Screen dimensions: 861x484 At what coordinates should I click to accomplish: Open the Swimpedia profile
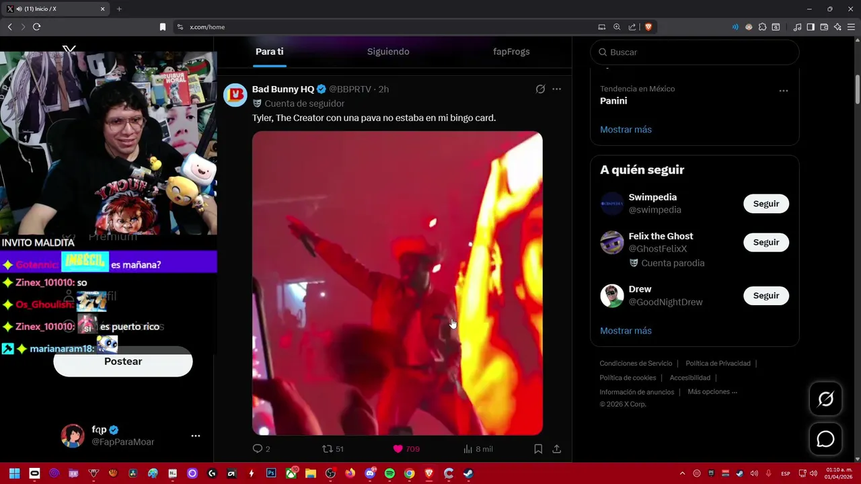click(x=652, y=197)
